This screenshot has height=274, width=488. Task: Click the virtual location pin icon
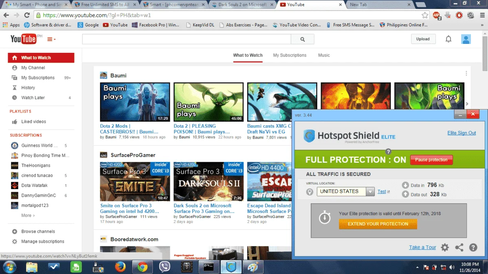pyautogui.click(x=309, y=191)
